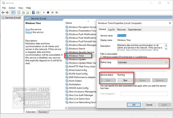Screen dimensions: 173x118
Task: Sort services by Name column header
Action: coord(69,23)
